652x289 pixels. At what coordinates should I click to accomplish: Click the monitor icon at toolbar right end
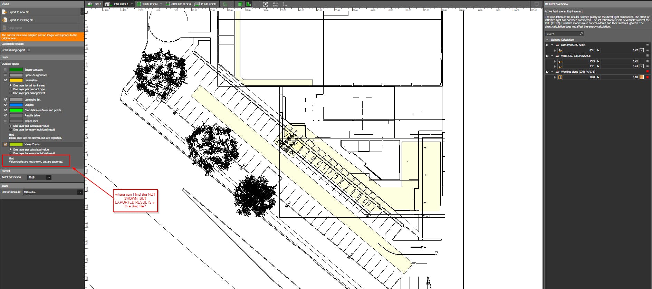point(537,4)
